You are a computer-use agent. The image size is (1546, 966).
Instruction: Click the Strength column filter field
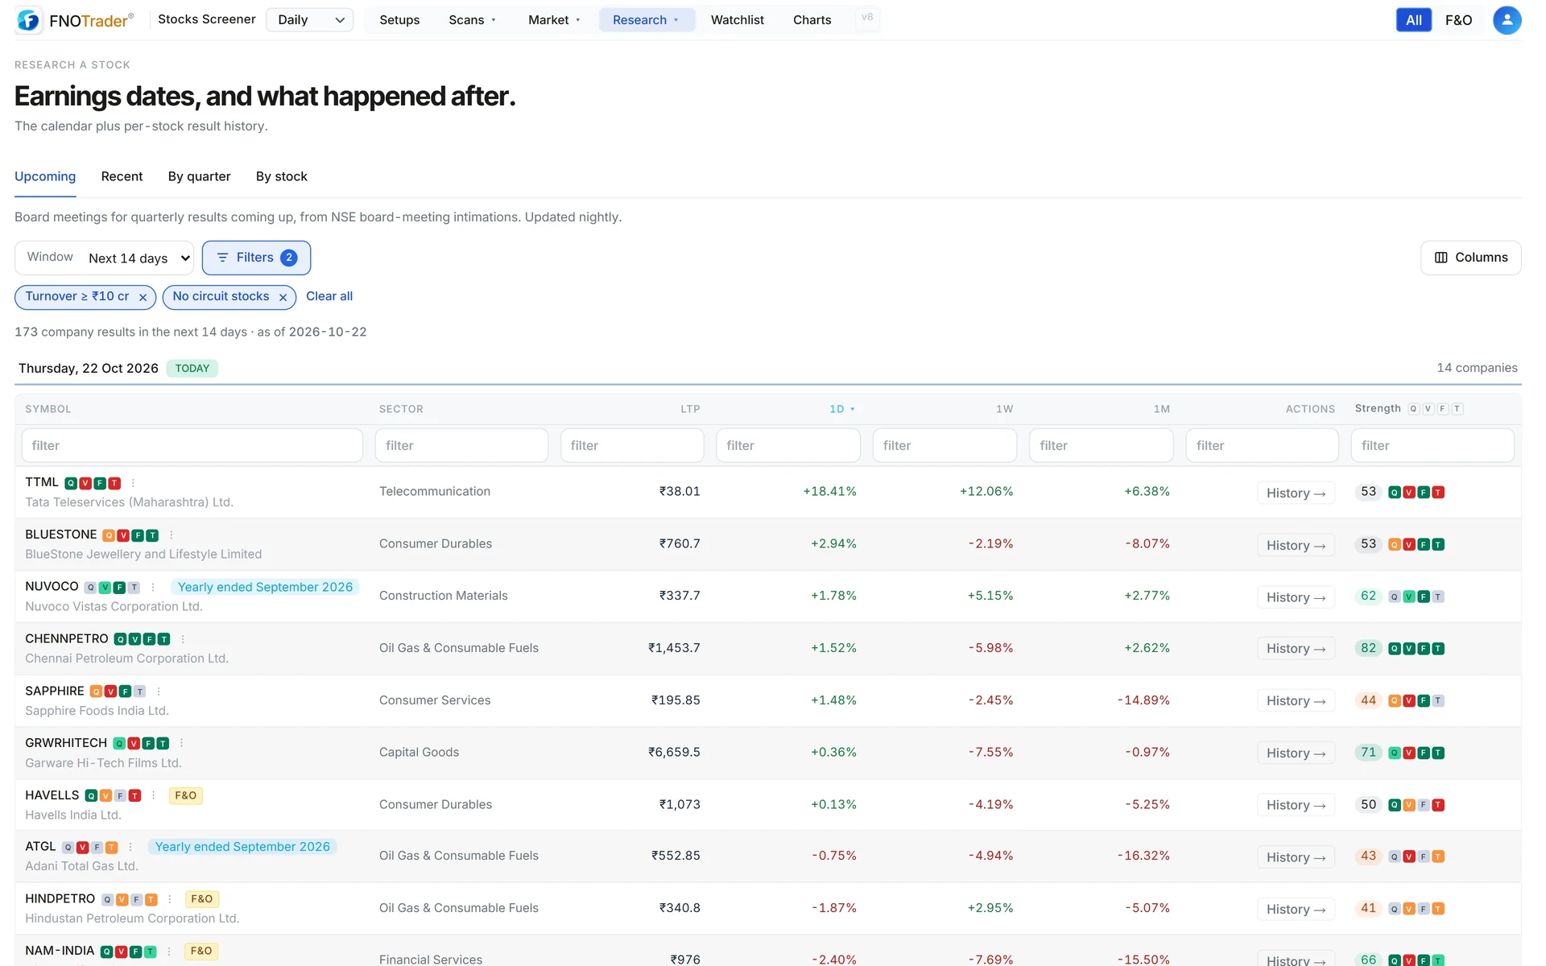click(1432, 445)
